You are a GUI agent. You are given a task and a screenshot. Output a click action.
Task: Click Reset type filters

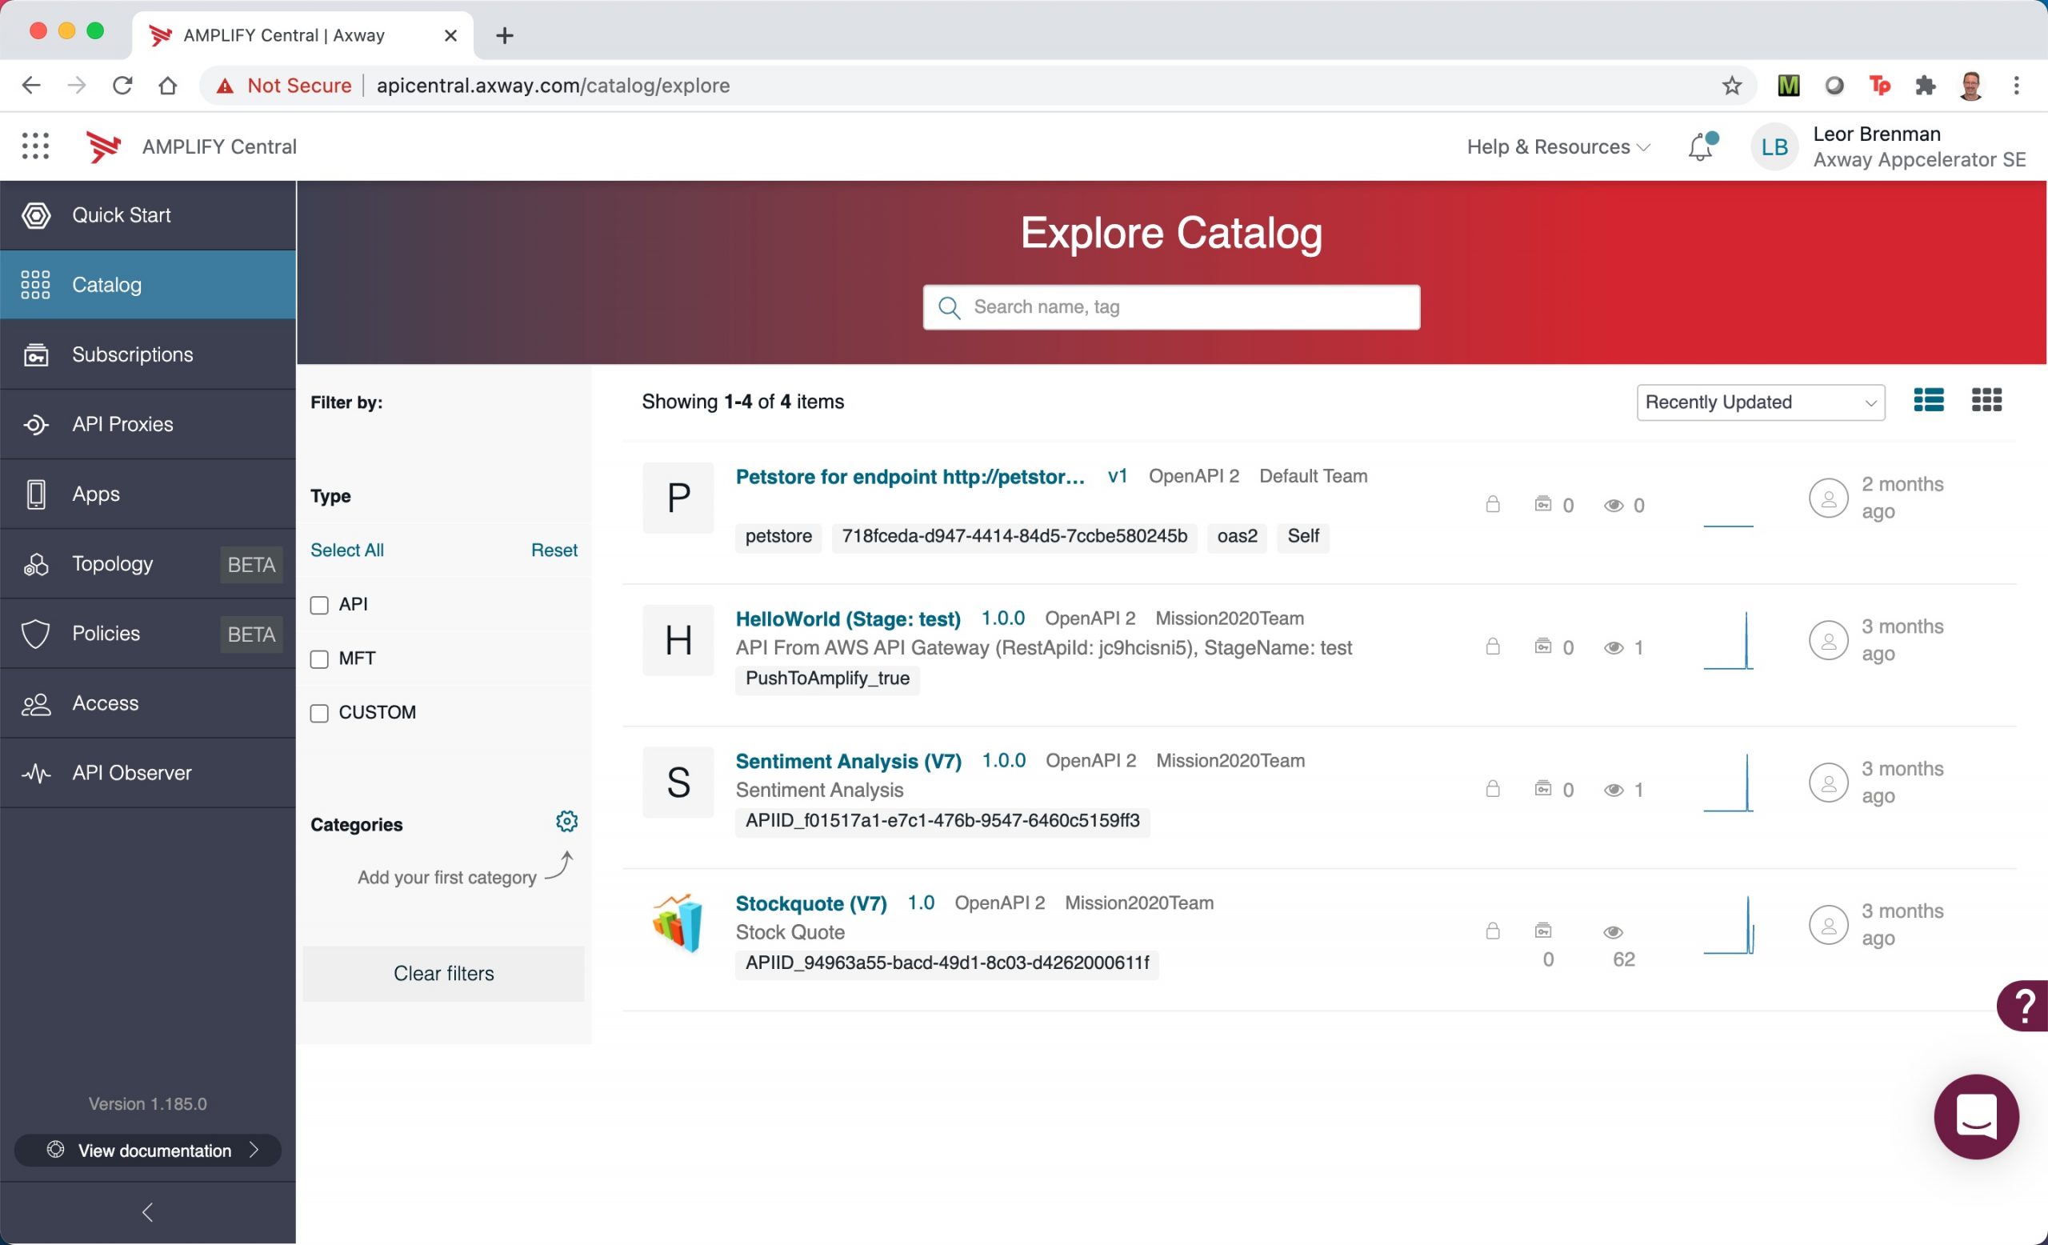[554, 550]
